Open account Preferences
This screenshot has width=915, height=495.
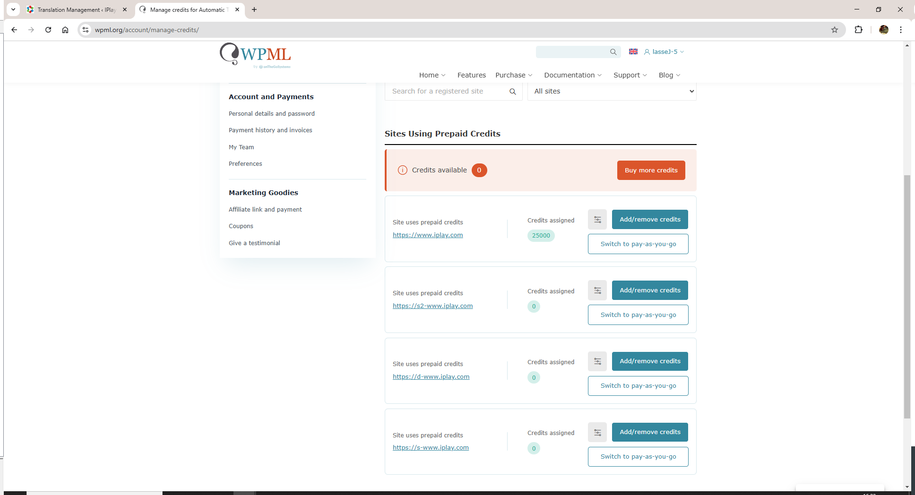click(x=245, y=164)
